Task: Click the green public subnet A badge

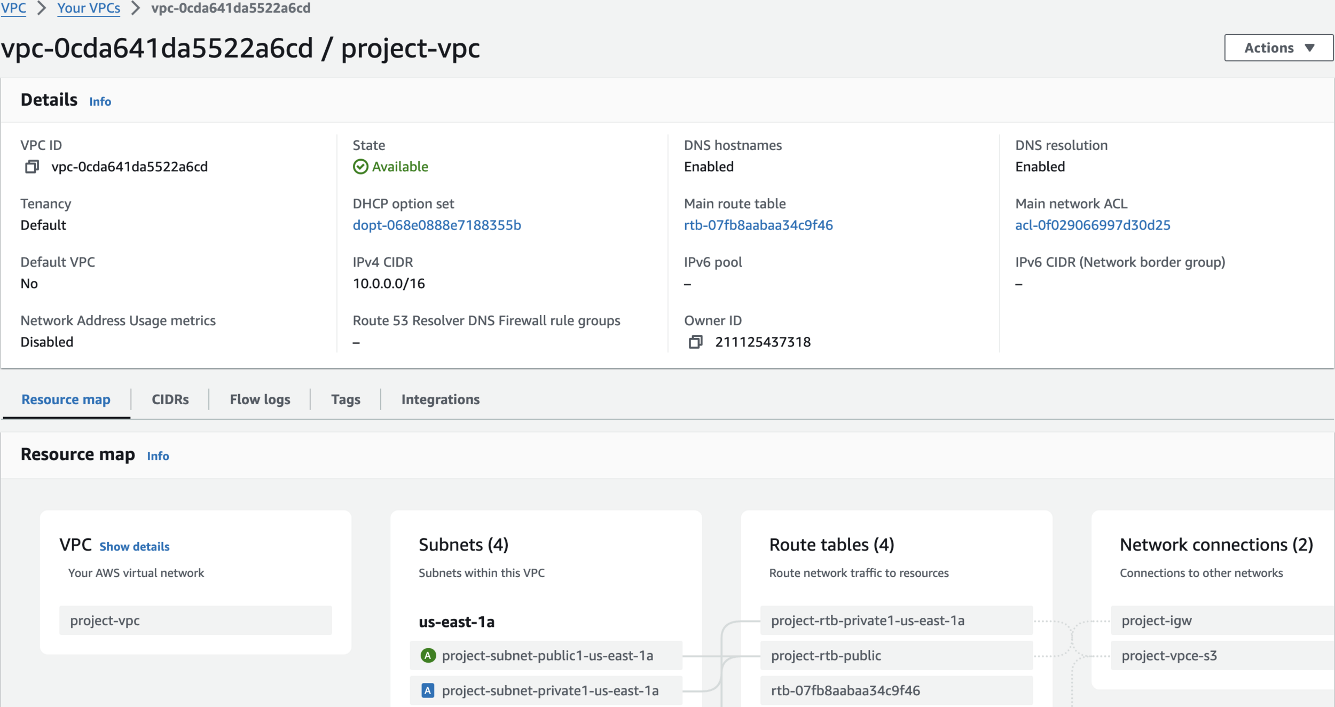Action: point(428,655)
